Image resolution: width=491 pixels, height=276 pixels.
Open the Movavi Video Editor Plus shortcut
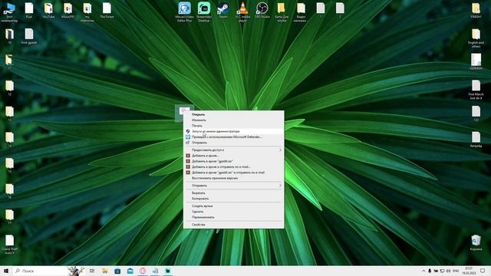pyautogui.click(x=184, y=12)
